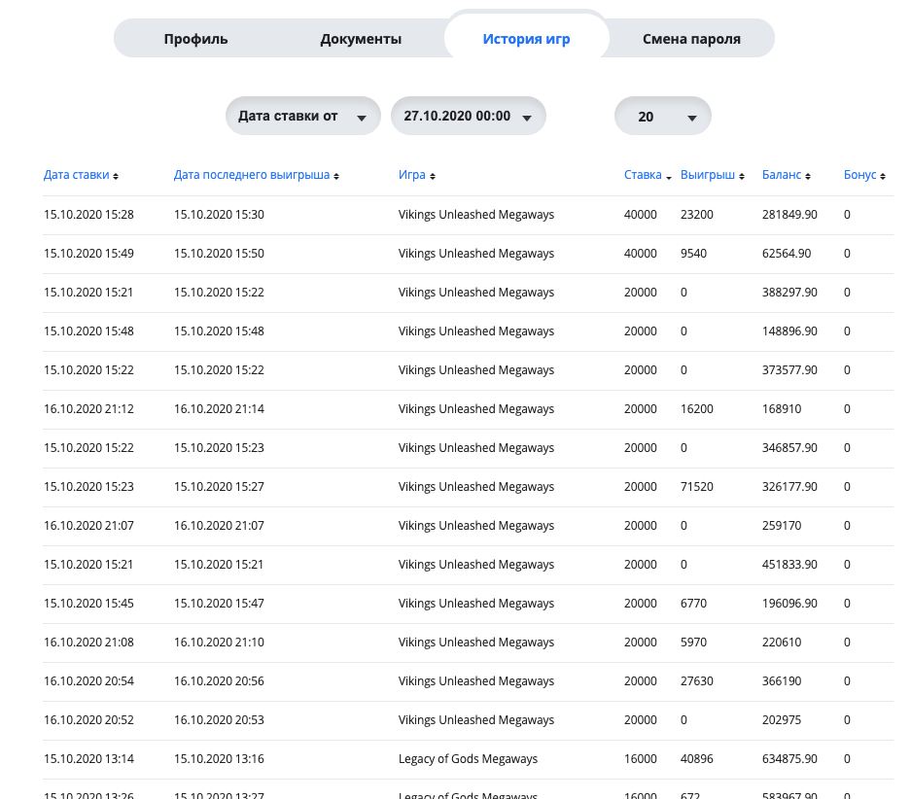Click the balance value 346857.90
This screenshot has width=911, height=799.
tap(789, 448)
